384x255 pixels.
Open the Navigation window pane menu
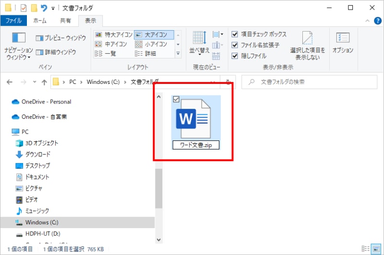18,46
